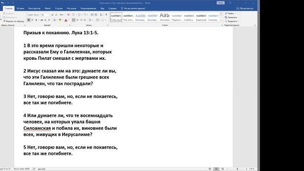Center-align the paragraph

pyautogui.click(x=77, y=20)
